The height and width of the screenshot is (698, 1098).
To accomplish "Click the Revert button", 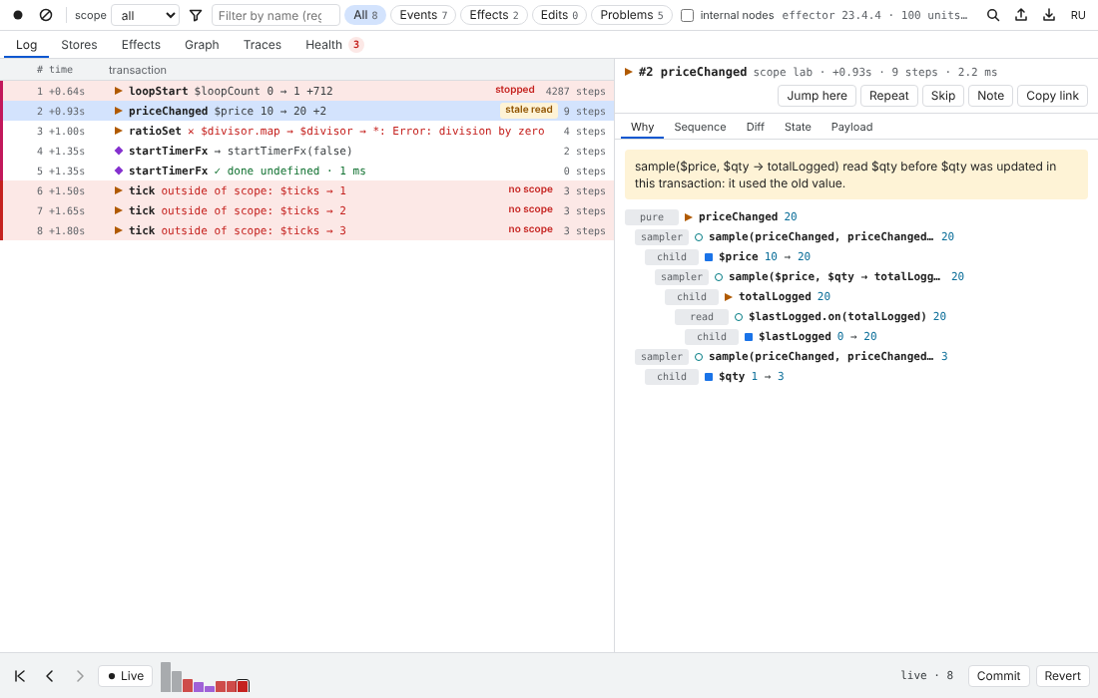I will pos(1062,676).
